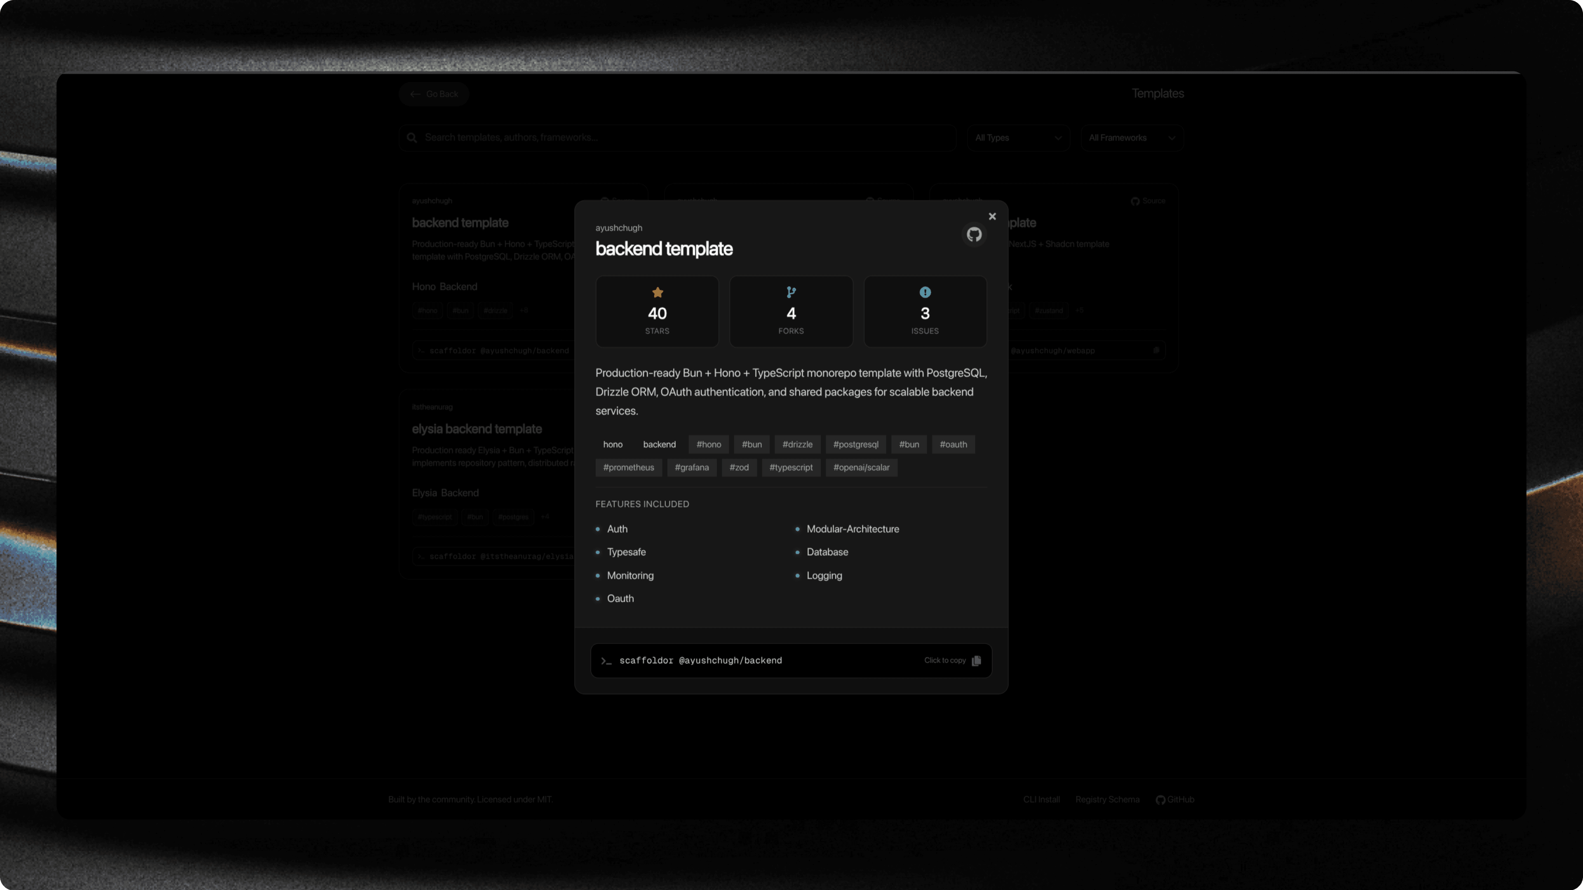Click the gold star icon above Stars

[x=657, y=293]
